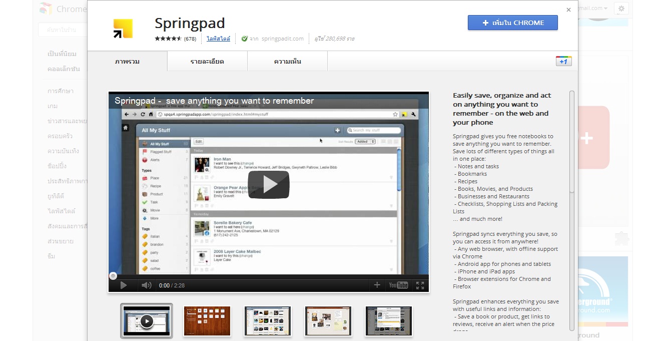Select the fourth screenshot thumbnail
The height and width of the screenshot is (341, 670).
coord(328,321)
